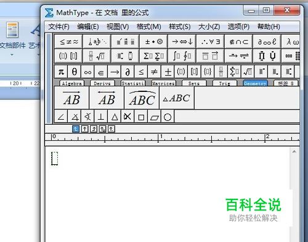Insert the partial derivative symbol
This screenshot has height=242, width=308.
pyautogui.click(x=128, y=72)
